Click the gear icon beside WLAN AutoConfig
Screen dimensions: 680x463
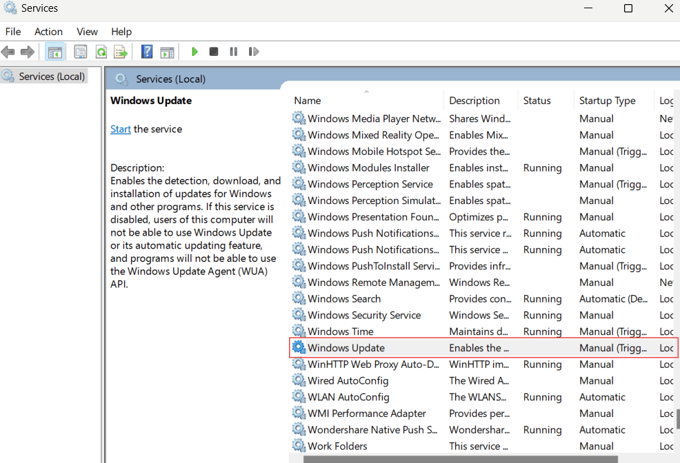coord(299,396)
